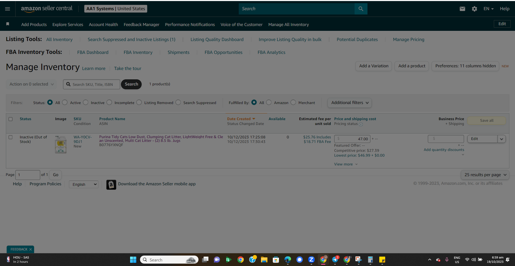Open Performance Notifications in the nav bar

coord(190,25)
